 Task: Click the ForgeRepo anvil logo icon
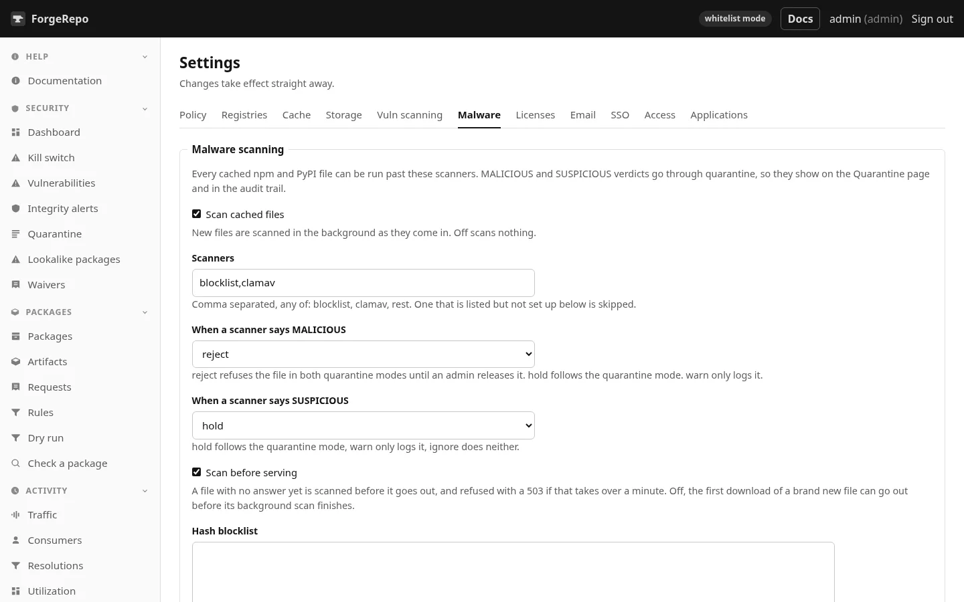(18, 19)
